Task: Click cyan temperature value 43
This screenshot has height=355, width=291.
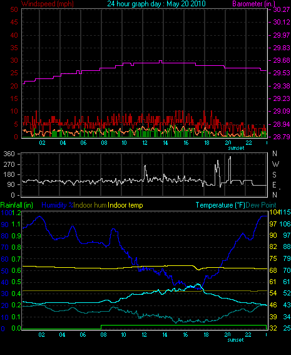Action: (287, 305)
